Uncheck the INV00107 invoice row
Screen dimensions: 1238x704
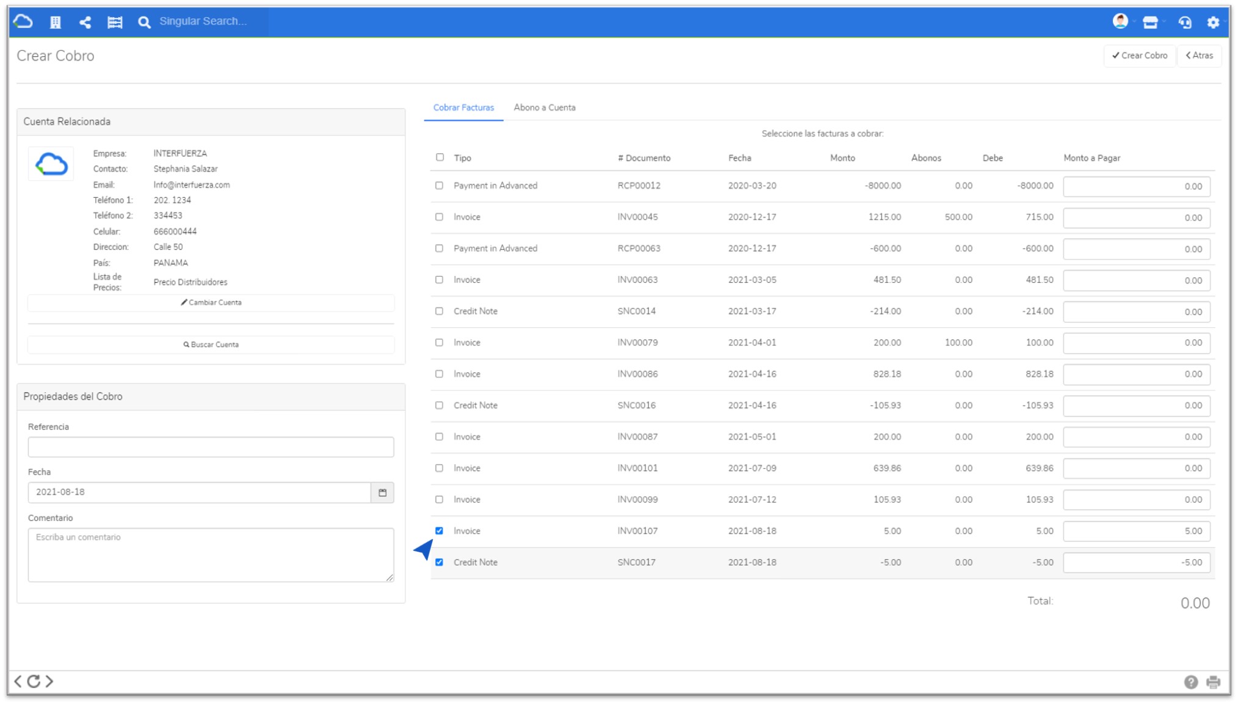tap(440, 531)
